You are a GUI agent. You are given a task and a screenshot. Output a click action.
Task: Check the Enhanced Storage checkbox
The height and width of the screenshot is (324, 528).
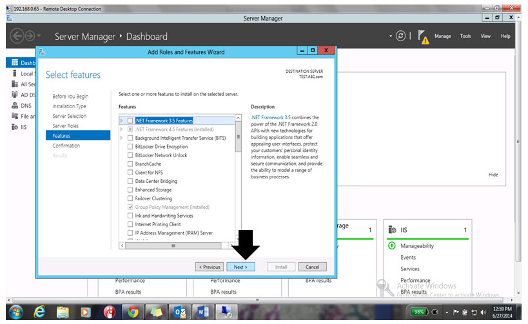(x=130, y=190)
